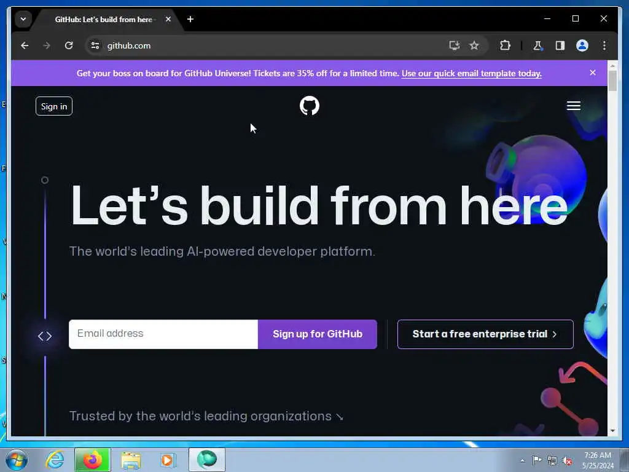
Task: Click the GitHub Octocat logo
Action: (310, 106)
